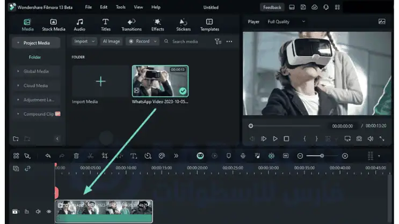Collapse the media sidebar with arrow
399x224 pixels.
(57, 139)
